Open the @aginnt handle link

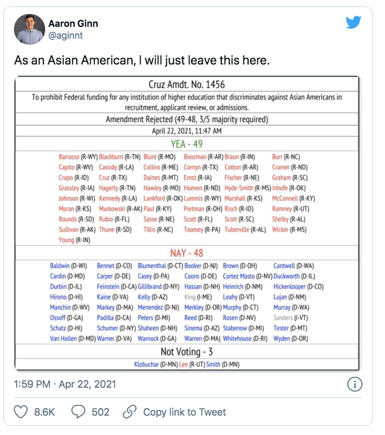click(x=66, y=35)
